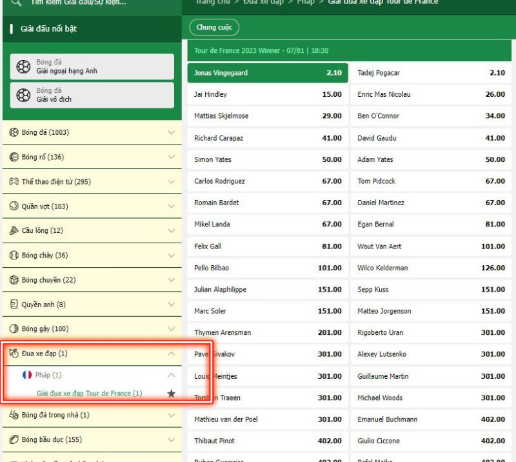Screen dimensions: 516x462
Task: Pick Felix Gall odds 81.00
Action: tap(268, 246)
